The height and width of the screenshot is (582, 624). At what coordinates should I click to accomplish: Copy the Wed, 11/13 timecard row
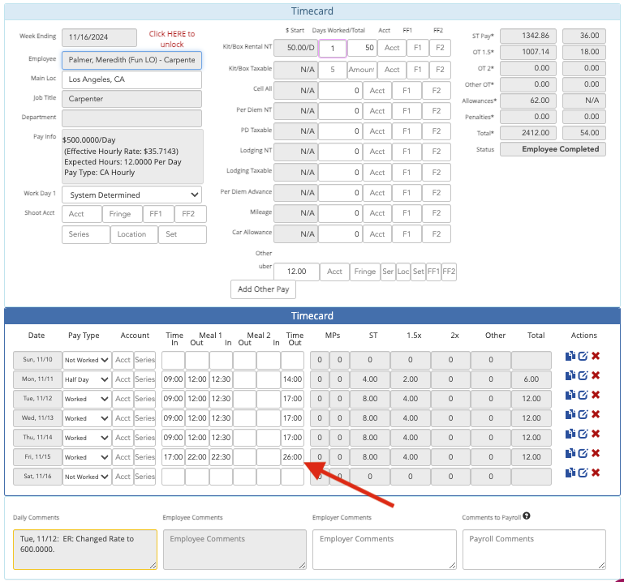point(570,414)
